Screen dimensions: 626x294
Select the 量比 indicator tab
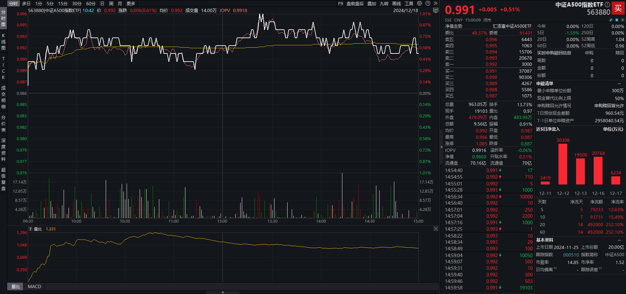coord(16,287)
